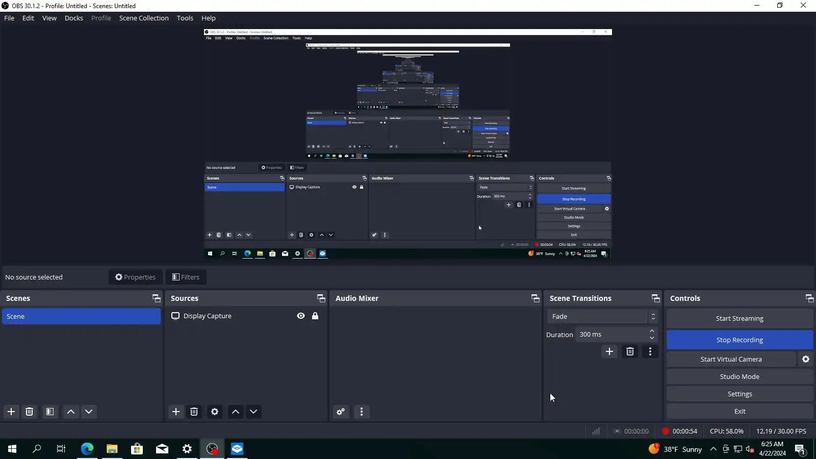816x459 pixels.
Task: Click Exit in Controls dock
Action: [x=739, y=411]
